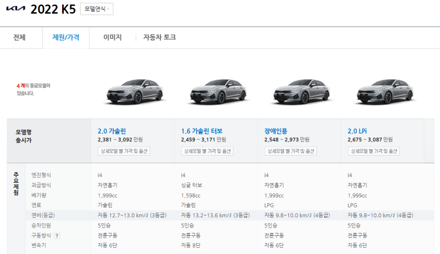The width and height of the screenshot is (440, 254).
Task: Open the 모델연식 model year dropdown
Action: 97,9
